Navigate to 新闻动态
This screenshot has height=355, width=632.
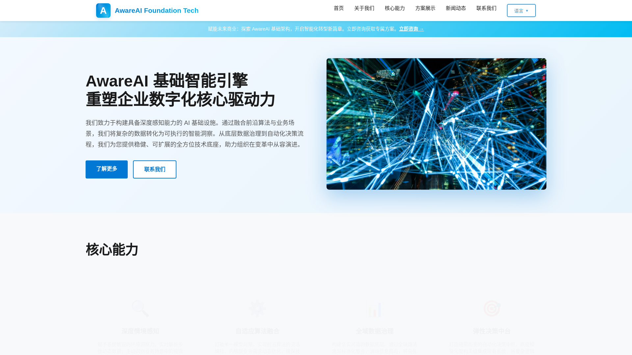click(456, 8)
